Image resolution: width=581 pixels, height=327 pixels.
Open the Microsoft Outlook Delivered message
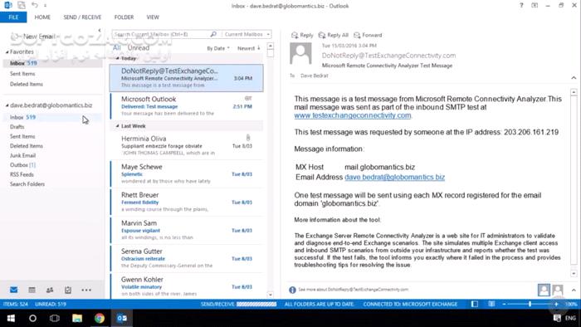point(187,106)
